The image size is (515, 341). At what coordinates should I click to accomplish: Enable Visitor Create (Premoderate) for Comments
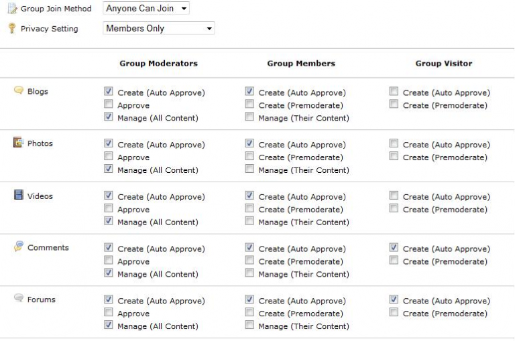coord(394,260)
